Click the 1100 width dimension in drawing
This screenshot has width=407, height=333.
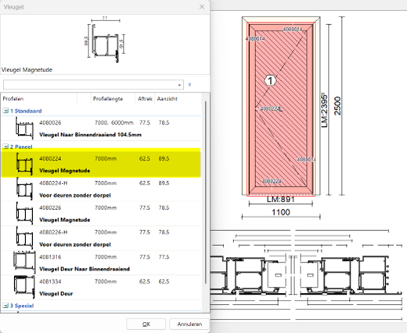point(281,212)
